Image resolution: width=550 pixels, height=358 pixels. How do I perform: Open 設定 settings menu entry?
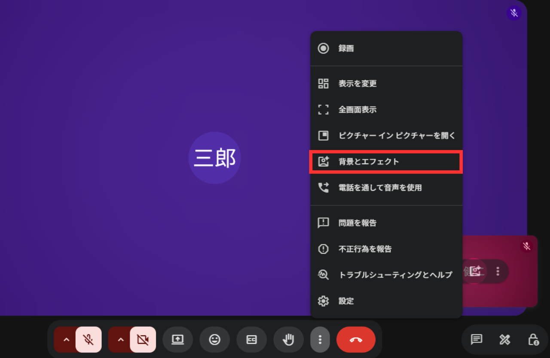(x=386, y=301)
